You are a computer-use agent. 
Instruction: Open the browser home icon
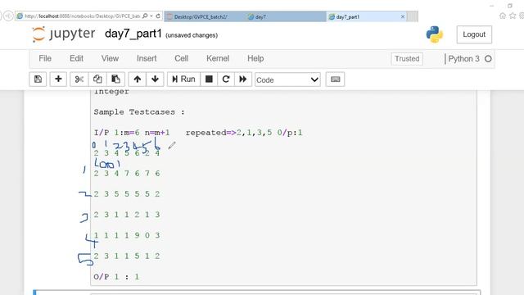point(502,16)
